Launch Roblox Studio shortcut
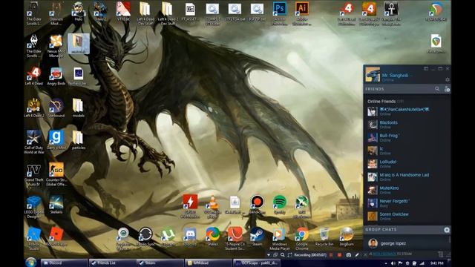The image size is (475, 267). pos(33,239)
